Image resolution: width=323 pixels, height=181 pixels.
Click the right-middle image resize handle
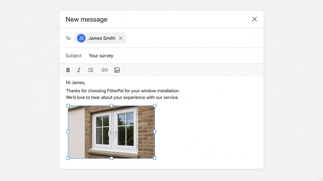[x=155, y=131]
